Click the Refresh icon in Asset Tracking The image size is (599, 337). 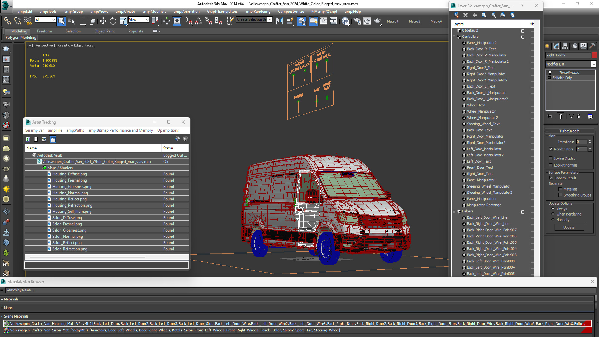27,139
